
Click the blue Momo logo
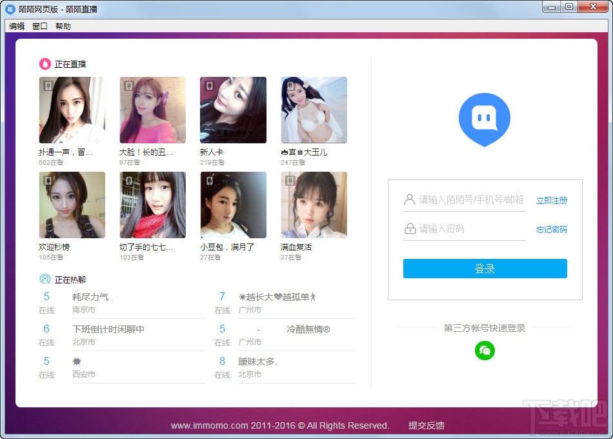[485, 119]
